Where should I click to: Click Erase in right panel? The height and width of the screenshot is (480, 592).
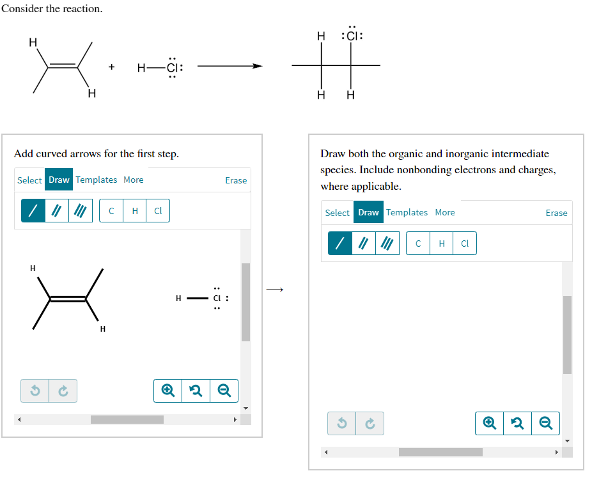[x=556, y=212]
